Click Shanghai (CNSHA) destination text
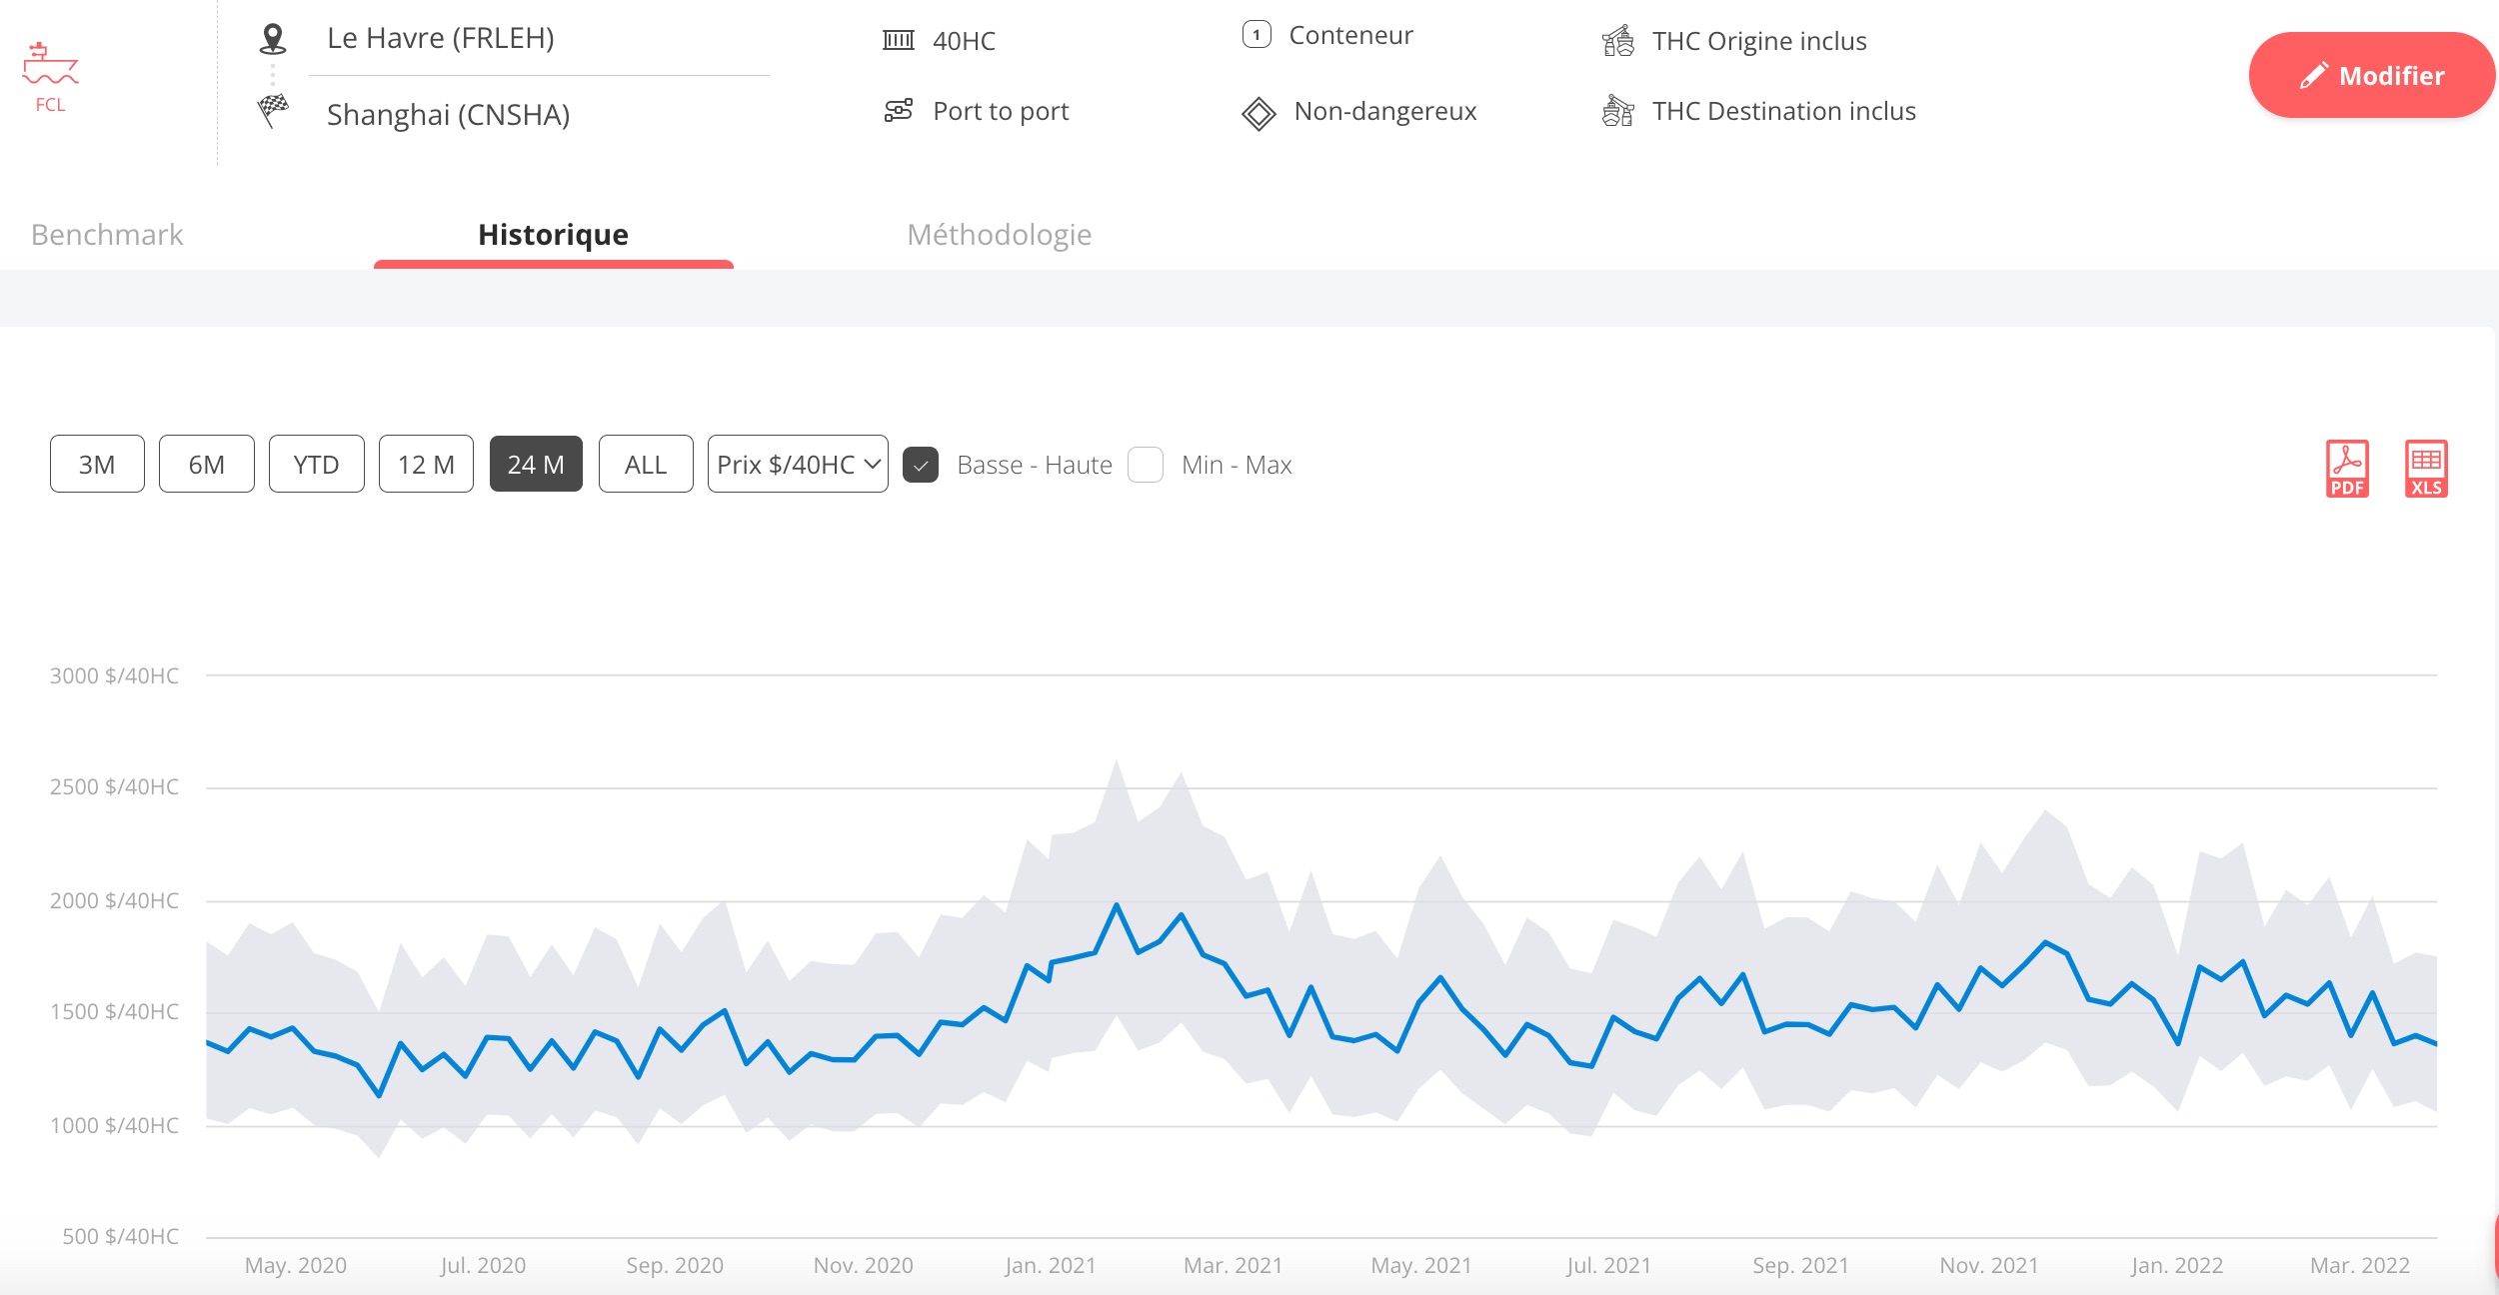Screen dimensions: 2499x1295 pos(448,115)
